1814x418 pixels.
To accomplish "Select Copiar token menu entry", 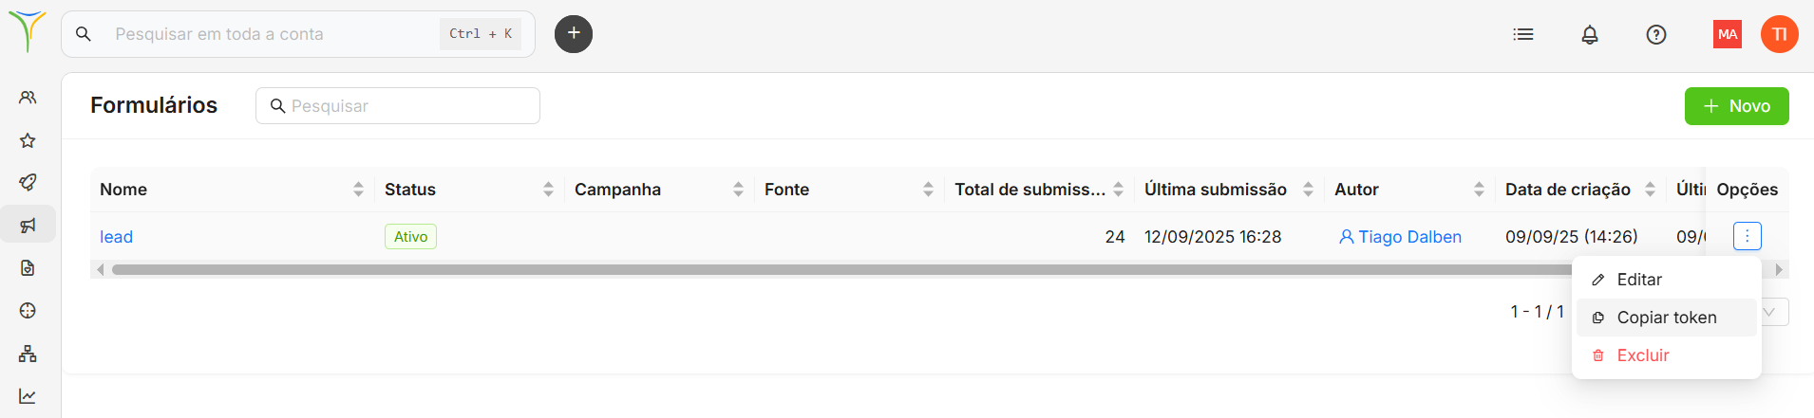I will click(x=1666, y=318).
